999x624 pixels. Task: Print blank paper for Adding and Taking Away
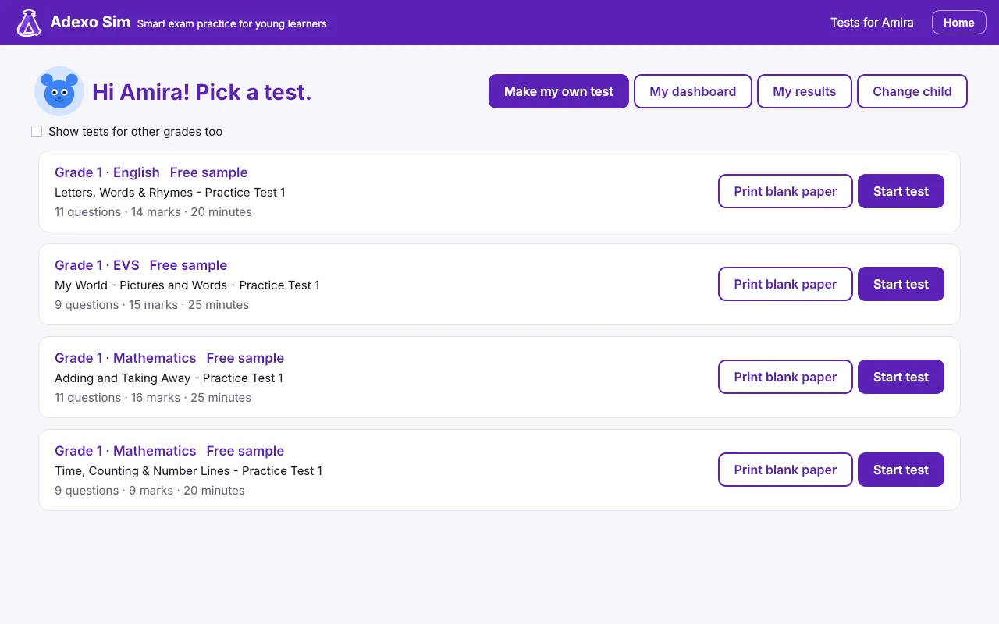pos(785,377)
